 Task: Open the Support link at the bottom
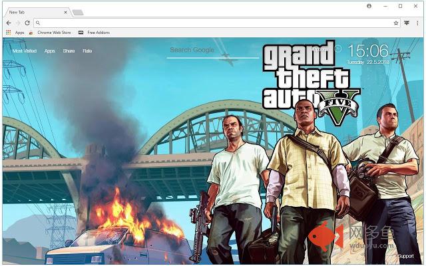pyautogui.click(x=406, y=256)
